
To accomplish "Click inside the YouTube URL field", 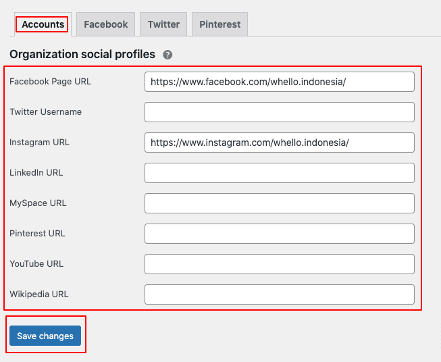I will point(279,264).
